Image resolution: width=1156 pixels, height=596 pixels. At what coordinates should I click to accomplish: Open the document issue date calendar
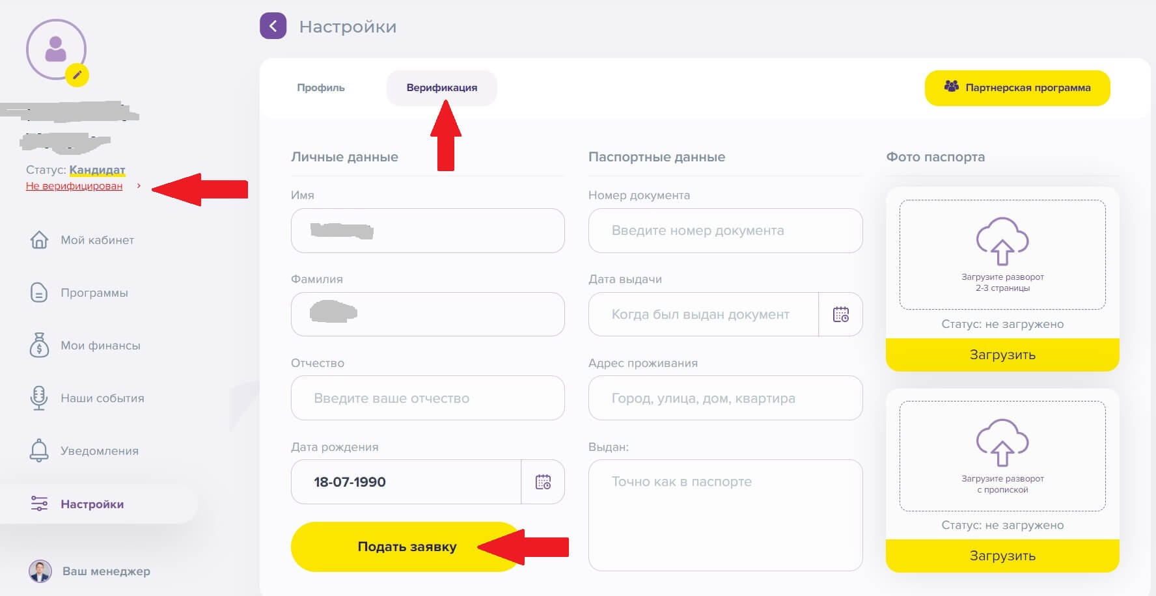pyautogui.click(x=840, y=315)
